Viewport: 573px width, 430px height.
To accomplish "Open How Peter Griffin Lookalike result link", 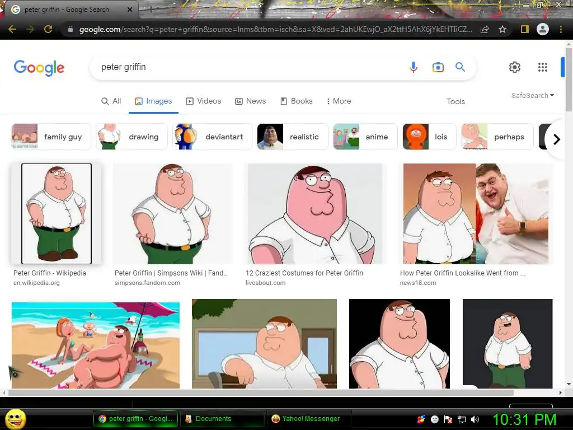I will pos(463,273).
